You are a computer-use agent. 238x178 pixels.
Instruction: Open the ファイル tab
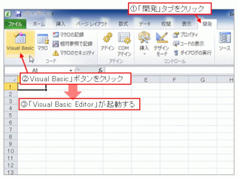(15, 24)
